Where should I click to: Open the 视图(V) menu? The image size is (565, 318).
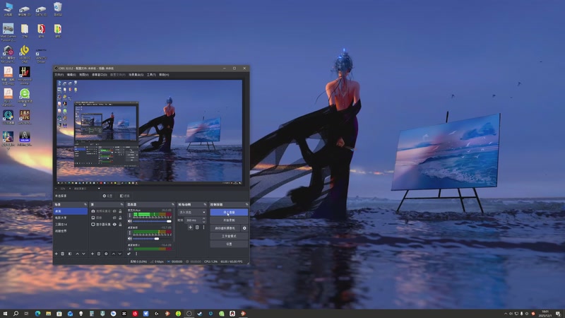click(x=83, y=75)
